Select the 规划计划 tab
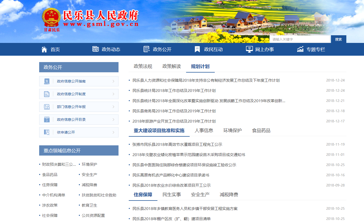364x223 pixels. (x=200, y=66)
